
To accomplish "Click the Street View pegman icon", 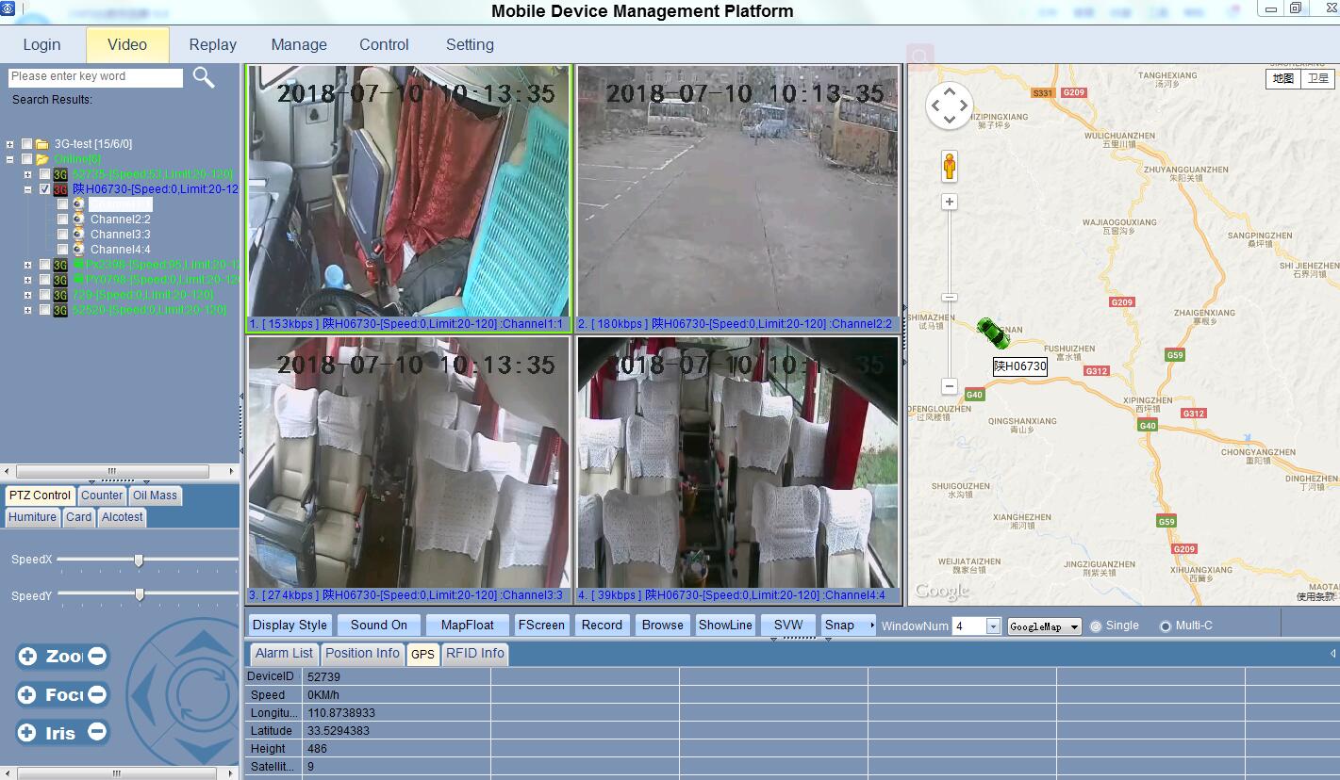I will pos(950,167).
